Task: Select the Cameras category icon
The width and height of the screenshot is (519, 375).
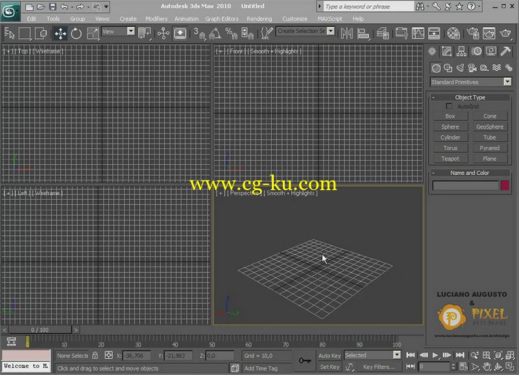Action: coord(472,68)
